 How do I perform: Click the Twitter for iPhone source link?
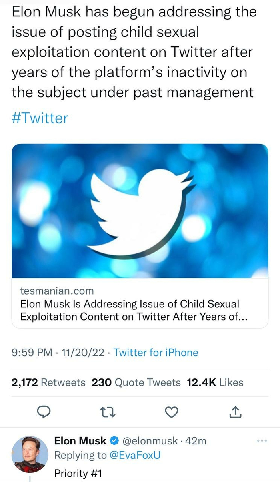click(156, 353)
